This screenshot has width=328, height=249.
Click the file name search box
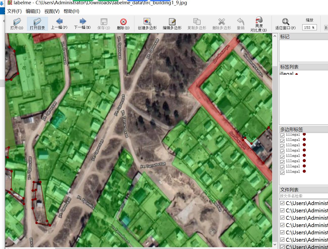click(x=303, y=196)
